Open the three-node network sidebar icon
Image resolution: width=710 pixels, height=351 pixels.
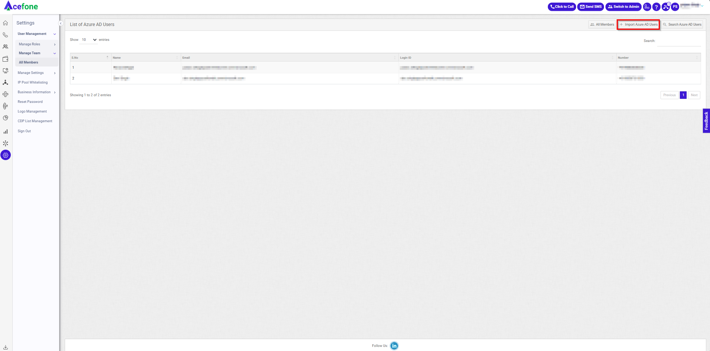pos(6,82)
